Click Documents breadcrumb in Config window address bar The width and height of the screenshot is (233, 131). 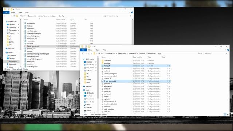(32, 16)
